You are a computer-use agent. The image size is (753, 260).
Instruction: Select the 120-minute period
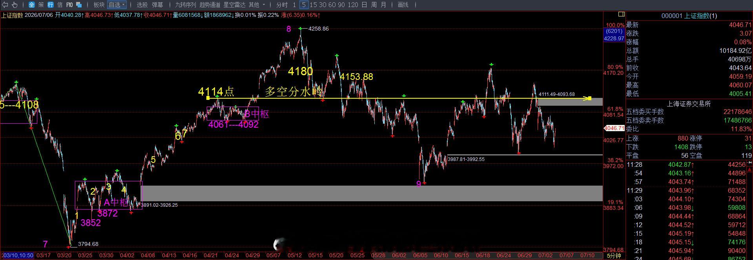353,5
